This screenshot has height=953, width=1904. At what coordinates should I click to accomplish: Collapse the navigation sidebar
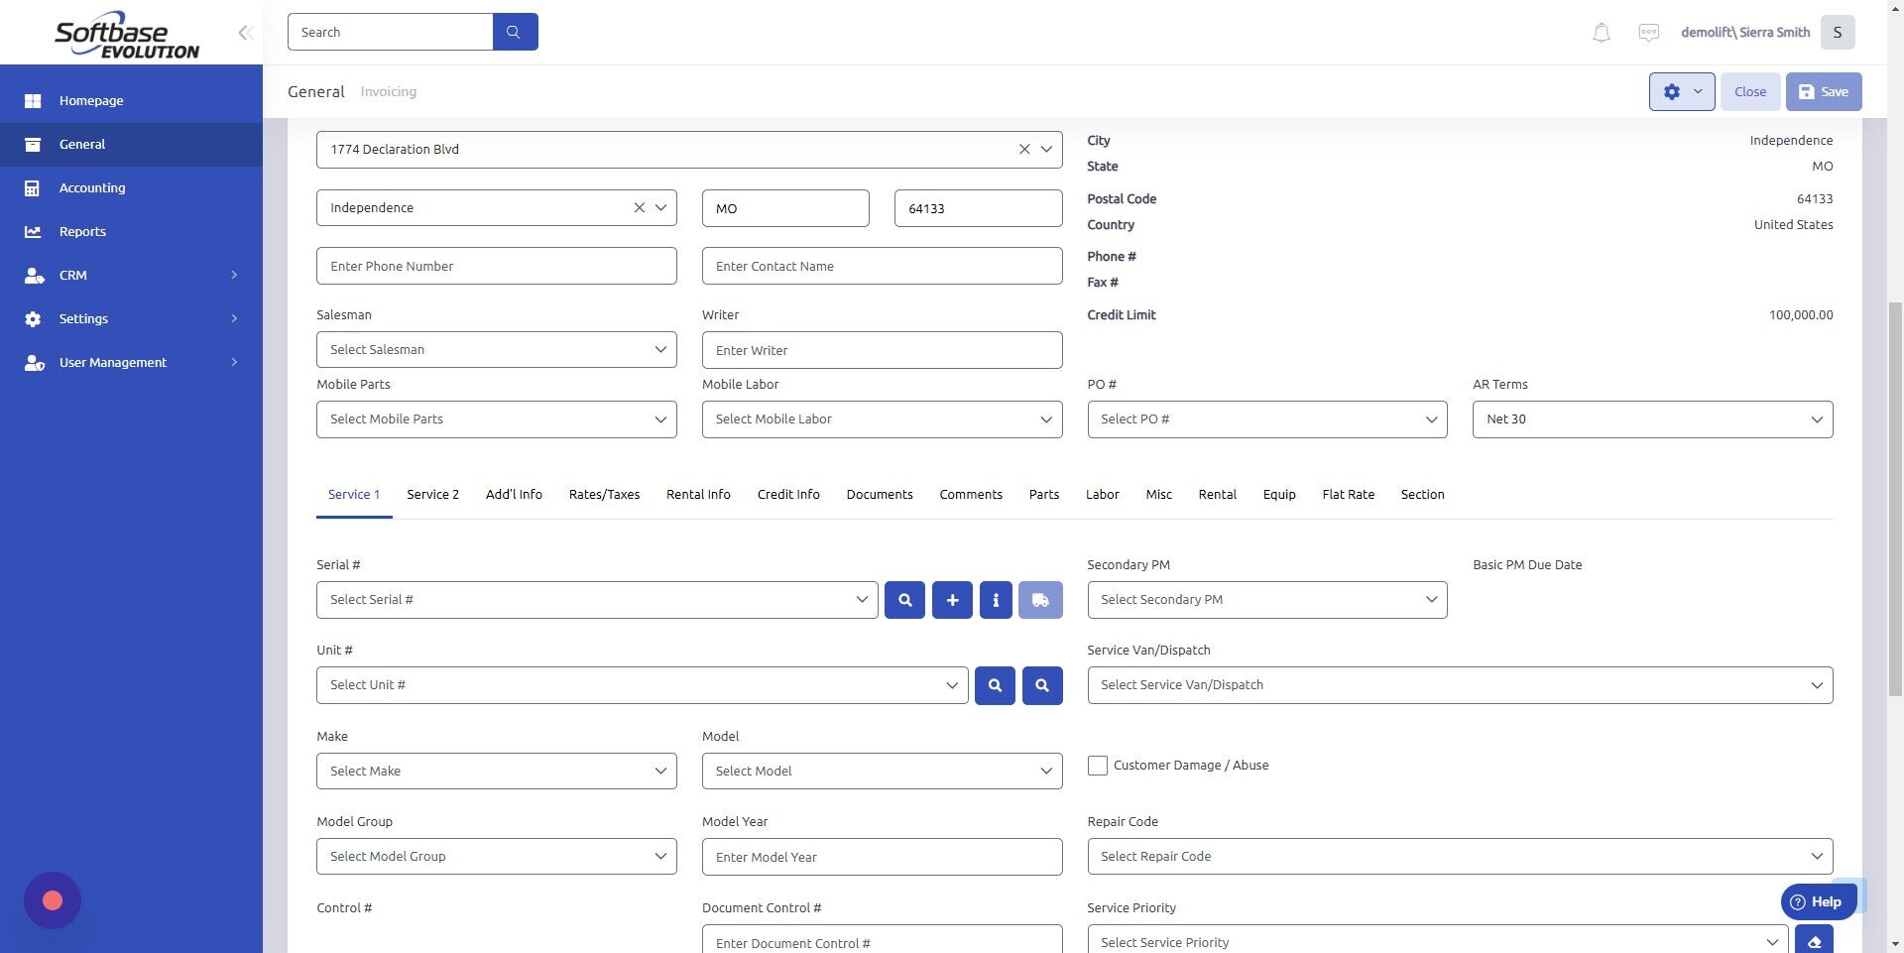[244, 32]
